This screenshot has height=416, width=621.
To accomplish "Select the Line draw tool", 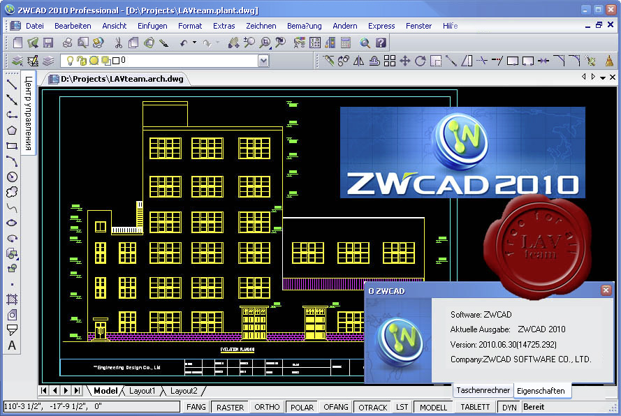I will click(12, 84).
